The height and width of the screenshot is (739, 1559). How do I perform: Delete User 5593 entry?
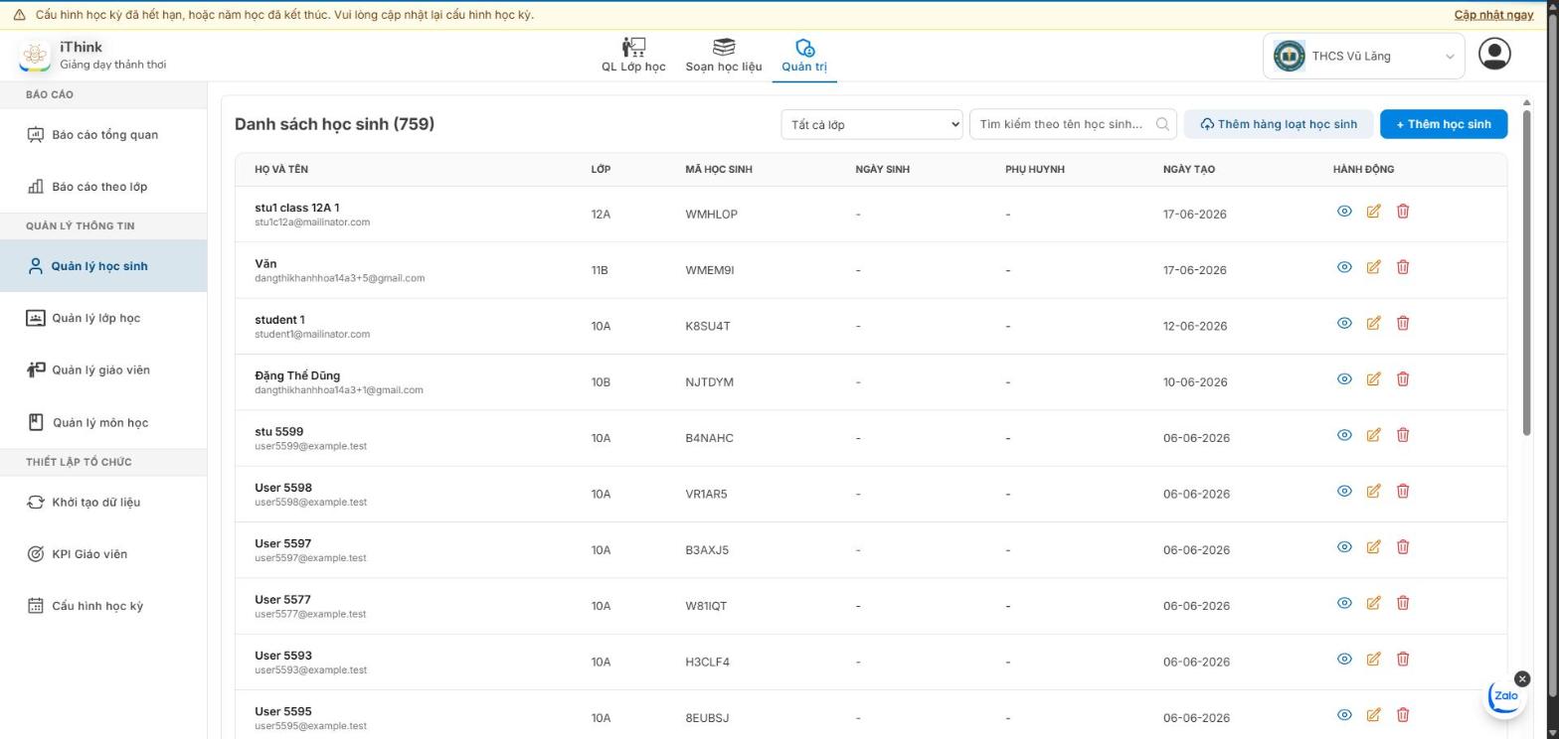pos(1403,659)
